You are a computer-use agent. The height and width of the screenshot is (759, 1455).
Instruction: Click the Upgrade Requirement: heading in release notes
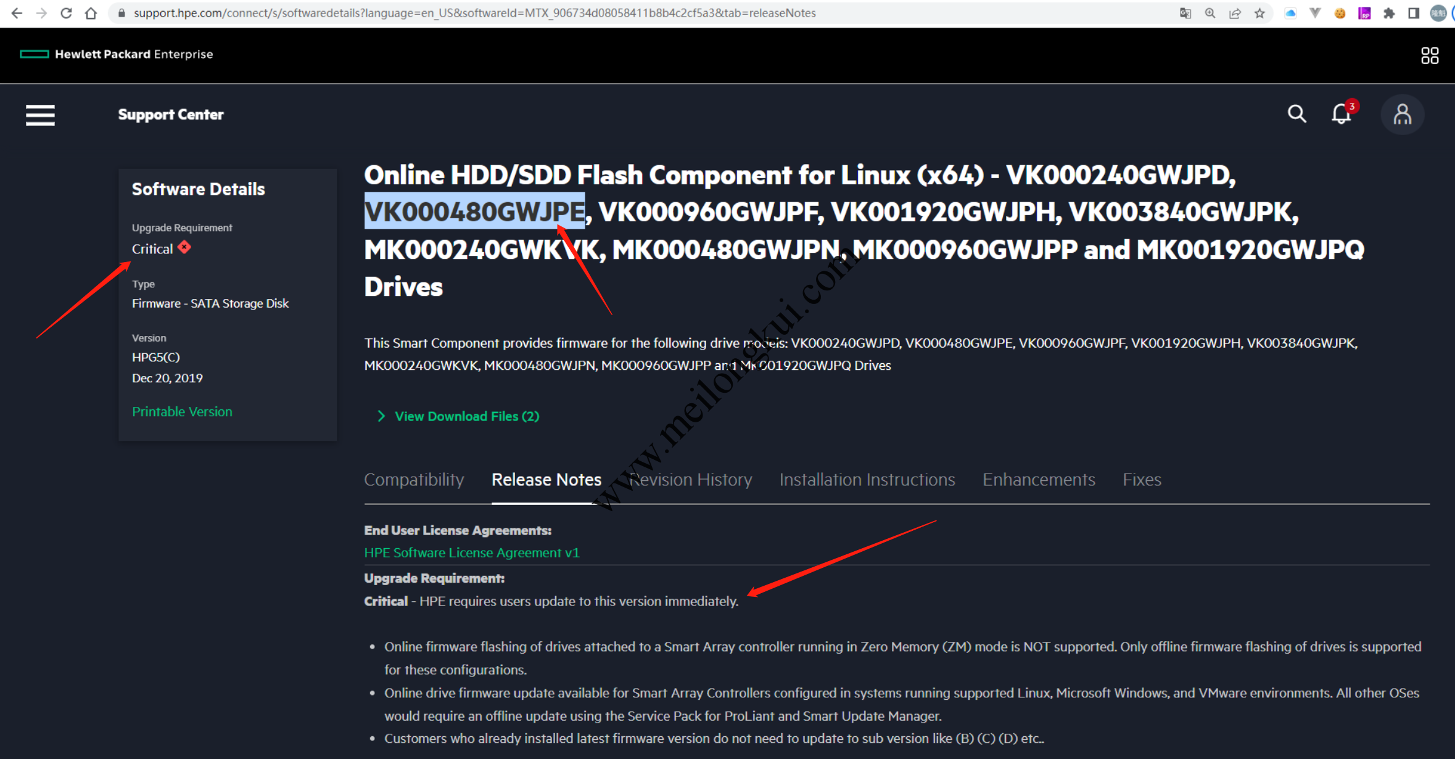point(434,579)
